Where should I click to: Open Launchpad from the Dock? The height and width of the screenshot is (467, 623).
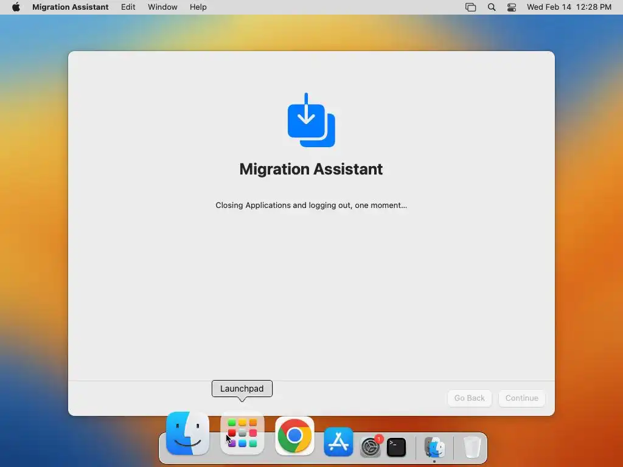(x=242, y=433)
